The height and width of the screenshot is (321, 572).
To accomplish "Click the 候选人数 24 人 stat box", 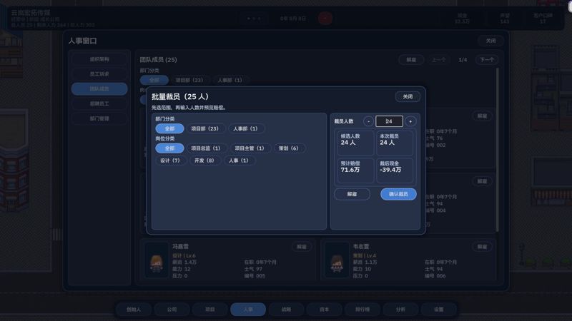I will (x=355, y=142).
